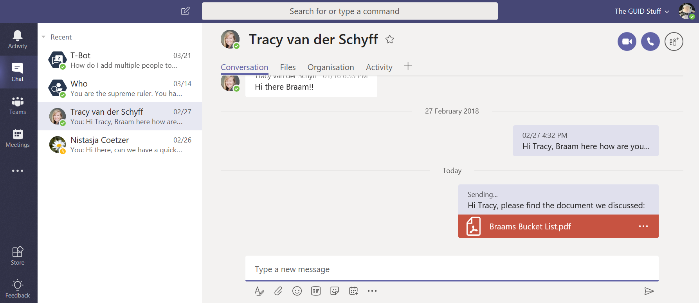This screenshot has height=303, width=699.
Task: Go to Teams in the sidebar
Action: (18, 106)
